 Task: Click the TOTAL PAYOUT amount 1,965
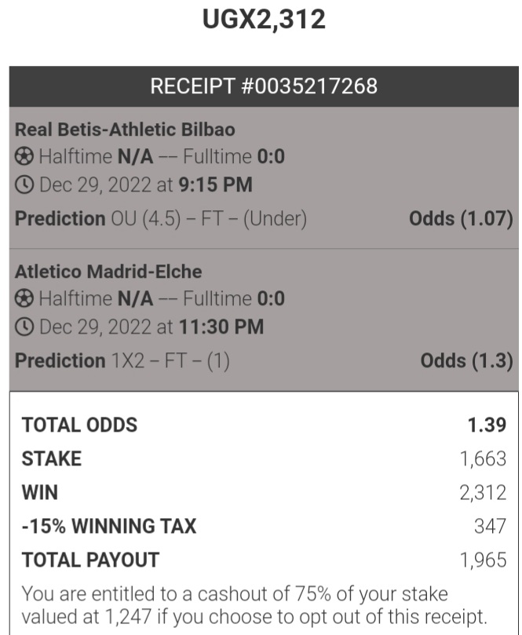[x=483, y=560]
